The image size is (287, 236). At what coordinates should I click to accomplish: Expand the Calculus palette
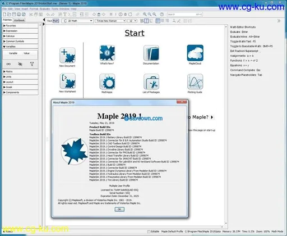coord(20,36)
